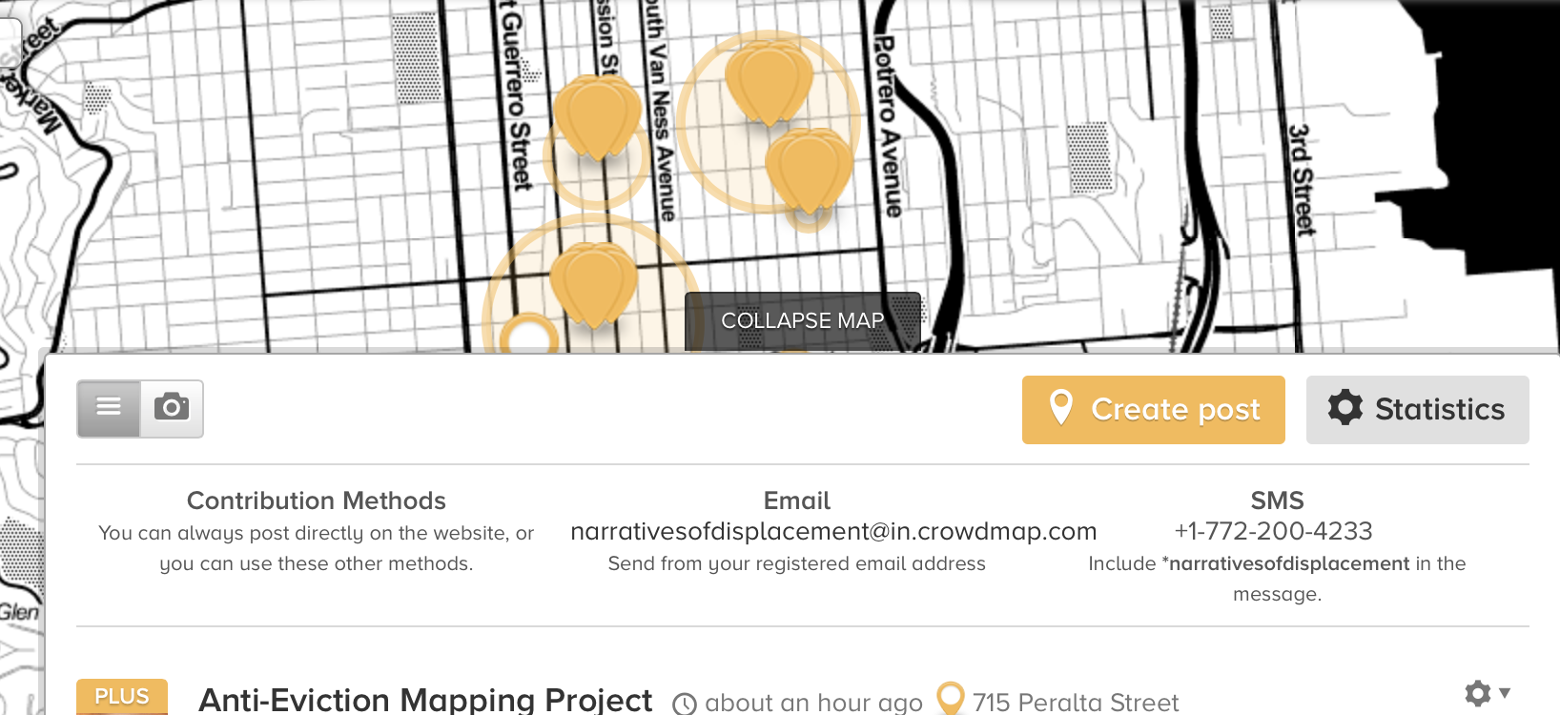This screenshot has width=1560, height=715.
Task: Select lower pin cluster nearest Potrero Avenue
Action: point(809,169)
